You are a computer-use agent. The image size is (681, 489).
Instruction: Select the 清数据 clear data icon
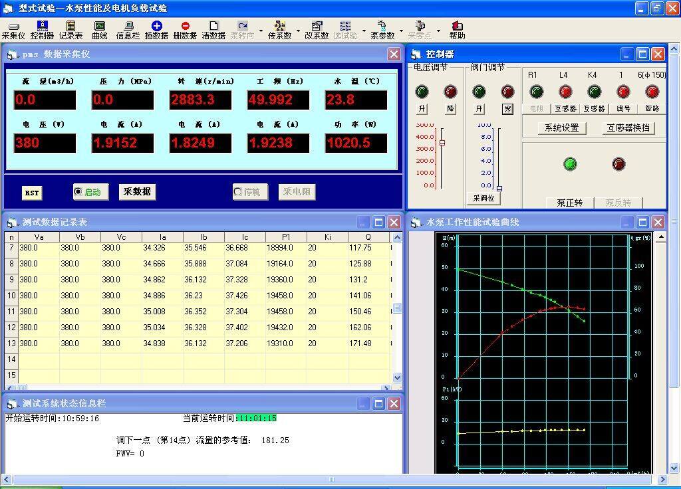tap(213, 31)
